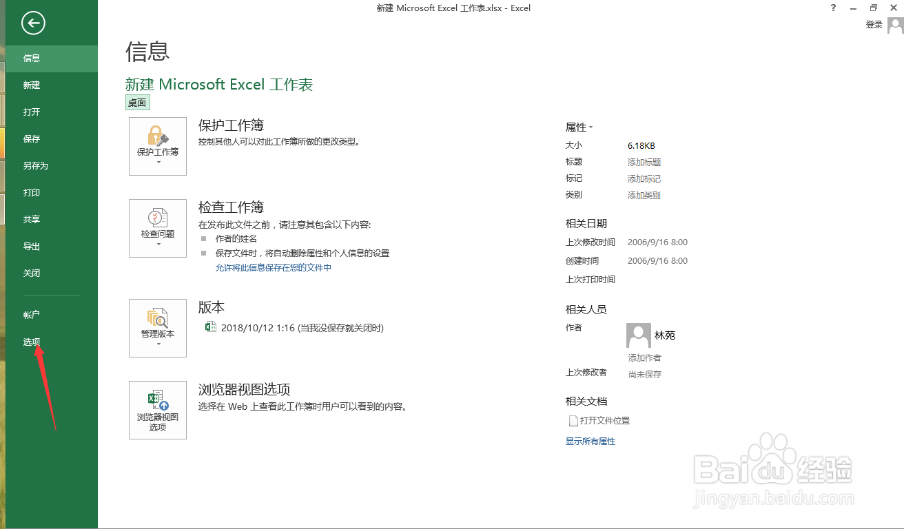Click the 允许将此信息保存在您的文件中 link
The width and height of the screenshot is (904, 529).
pos(274,267)
